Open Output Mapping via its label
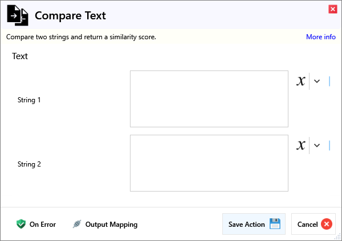Image resolution: width=342 pixels, height=241 pixels. pyautogui.click(x=111, y=225)
